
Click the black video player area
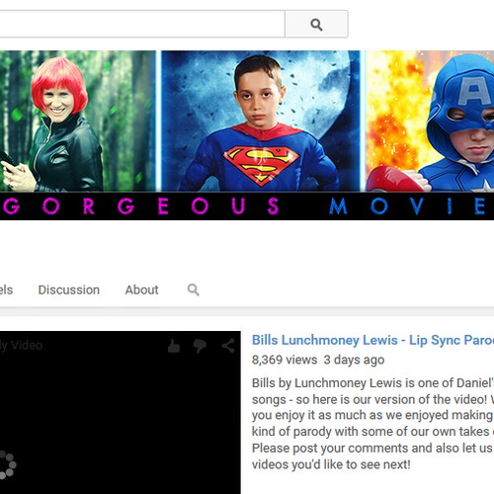pos(121,412)
